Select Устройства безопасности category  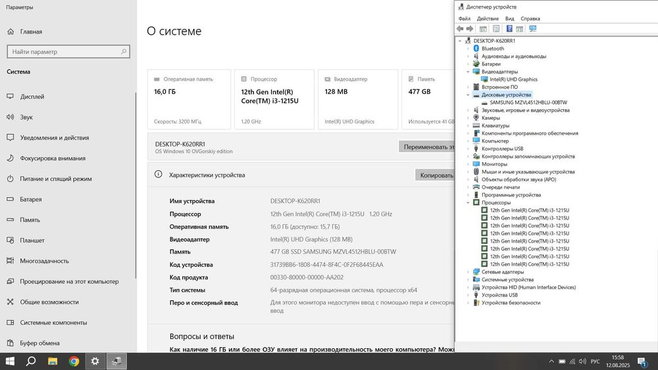511,302
